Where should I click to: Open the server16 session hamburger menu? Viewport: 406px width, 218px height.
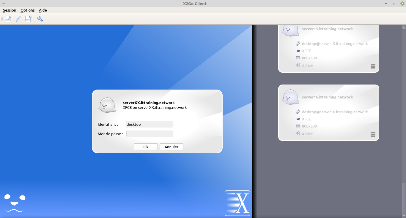[x=373, y=134]
